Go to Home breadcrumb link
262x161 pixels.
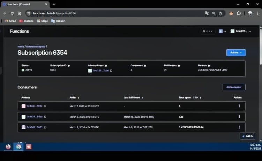click(x=21, y=46)
